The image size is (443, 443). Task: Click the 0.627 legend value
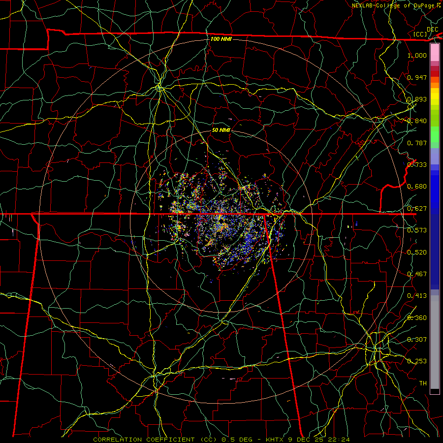click(417, 209)
